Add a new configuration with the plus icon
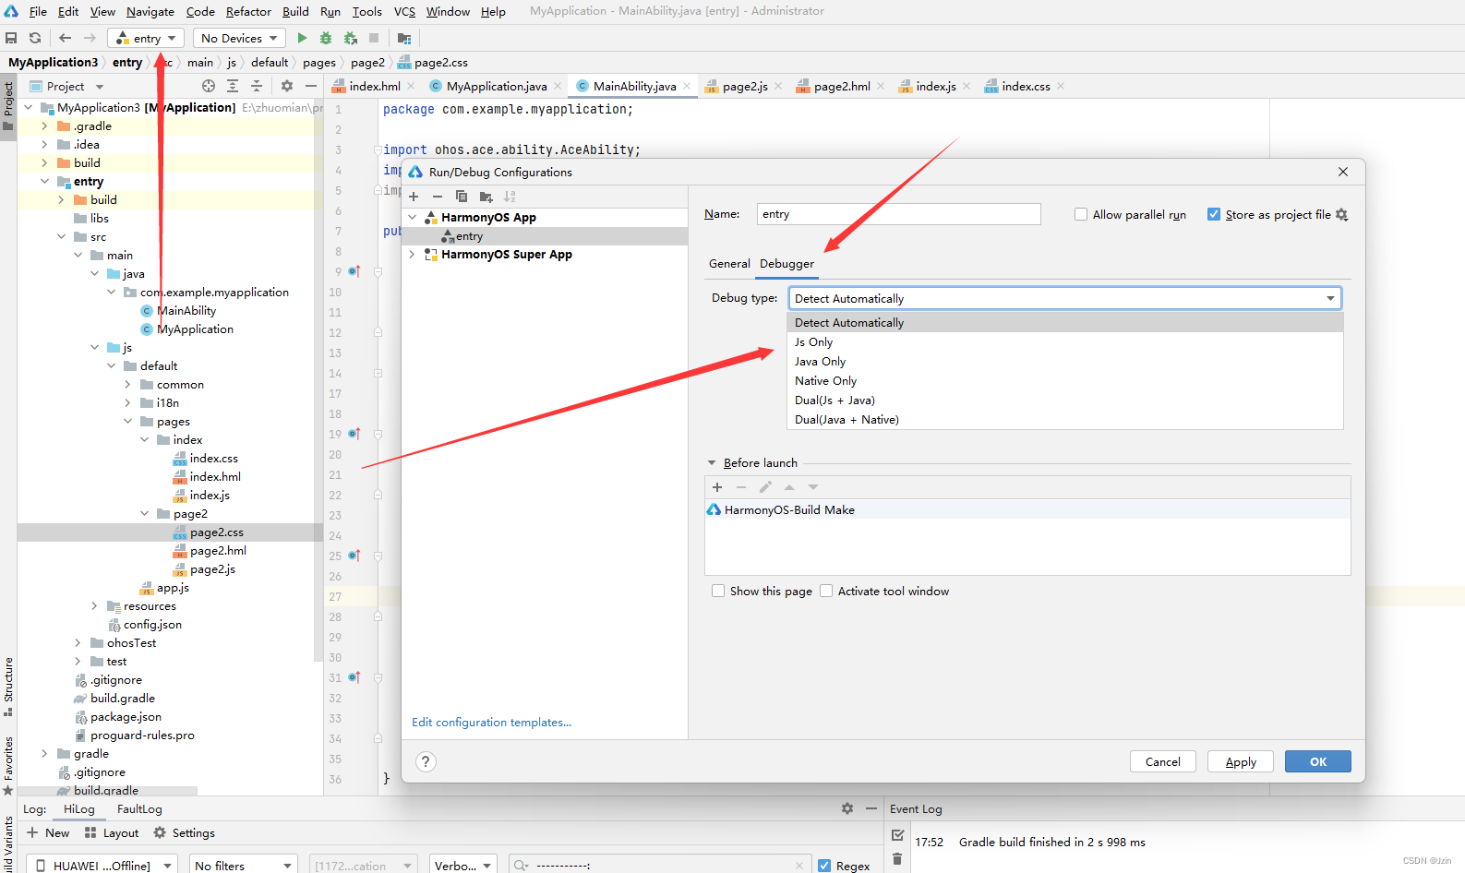 click(414, 197)
